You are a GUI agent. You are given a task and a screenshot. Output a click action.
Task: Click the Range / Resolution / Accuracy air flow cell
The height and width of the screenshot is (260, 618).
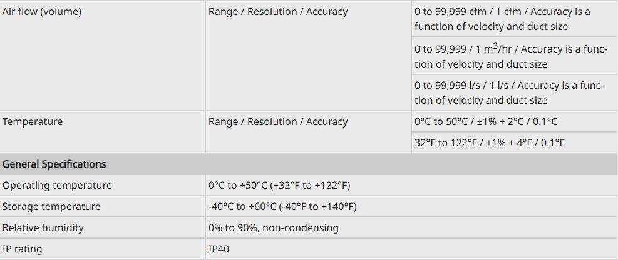278,11
